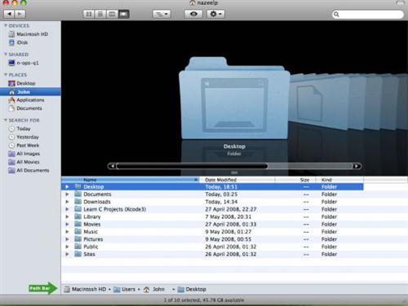The image size is (408, 306).
Task: Click the Downloads folder name
Action: [x=97, y=202]
